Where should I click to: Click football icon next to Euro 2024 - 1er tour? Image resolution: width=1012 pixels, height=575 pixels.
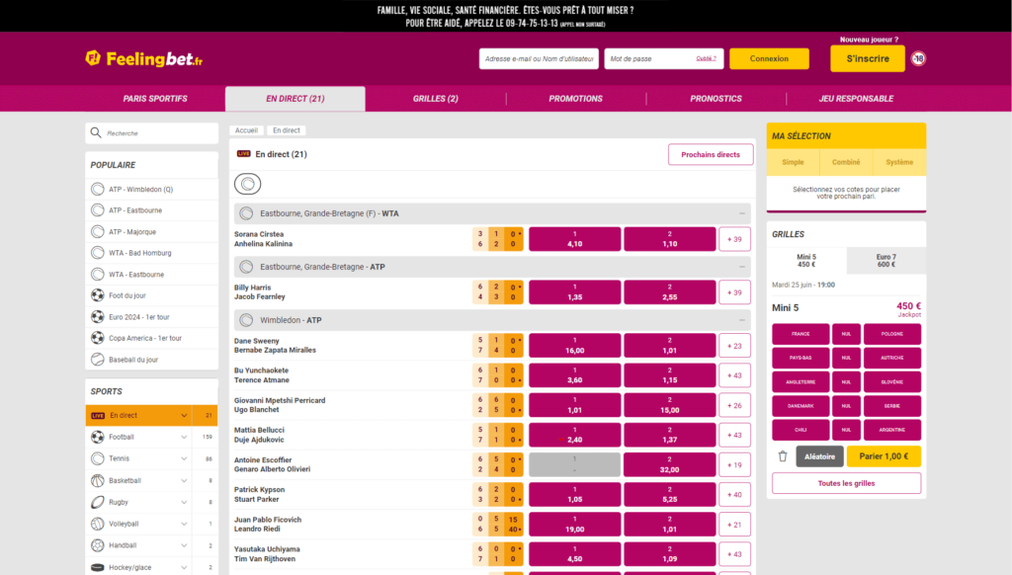pyautogui.click(x=98, y=317)
